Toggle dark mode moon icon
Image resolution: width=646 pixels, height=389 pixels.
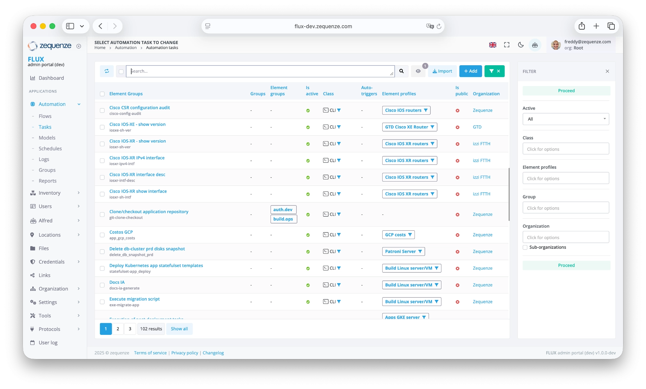click(521, 45)
